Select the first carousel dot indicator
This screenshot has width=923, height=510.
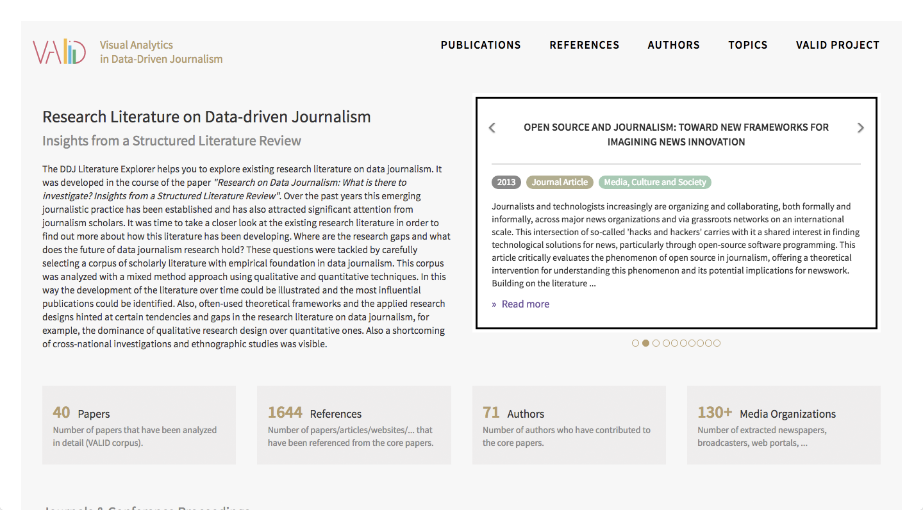635,343
